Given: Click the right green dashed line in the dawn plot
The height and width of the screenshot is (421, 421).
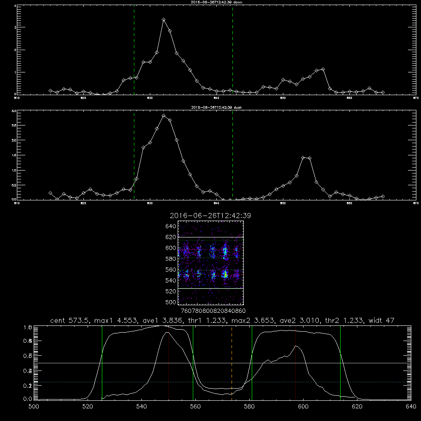Looking at the screenshot, I should [232, 51].
